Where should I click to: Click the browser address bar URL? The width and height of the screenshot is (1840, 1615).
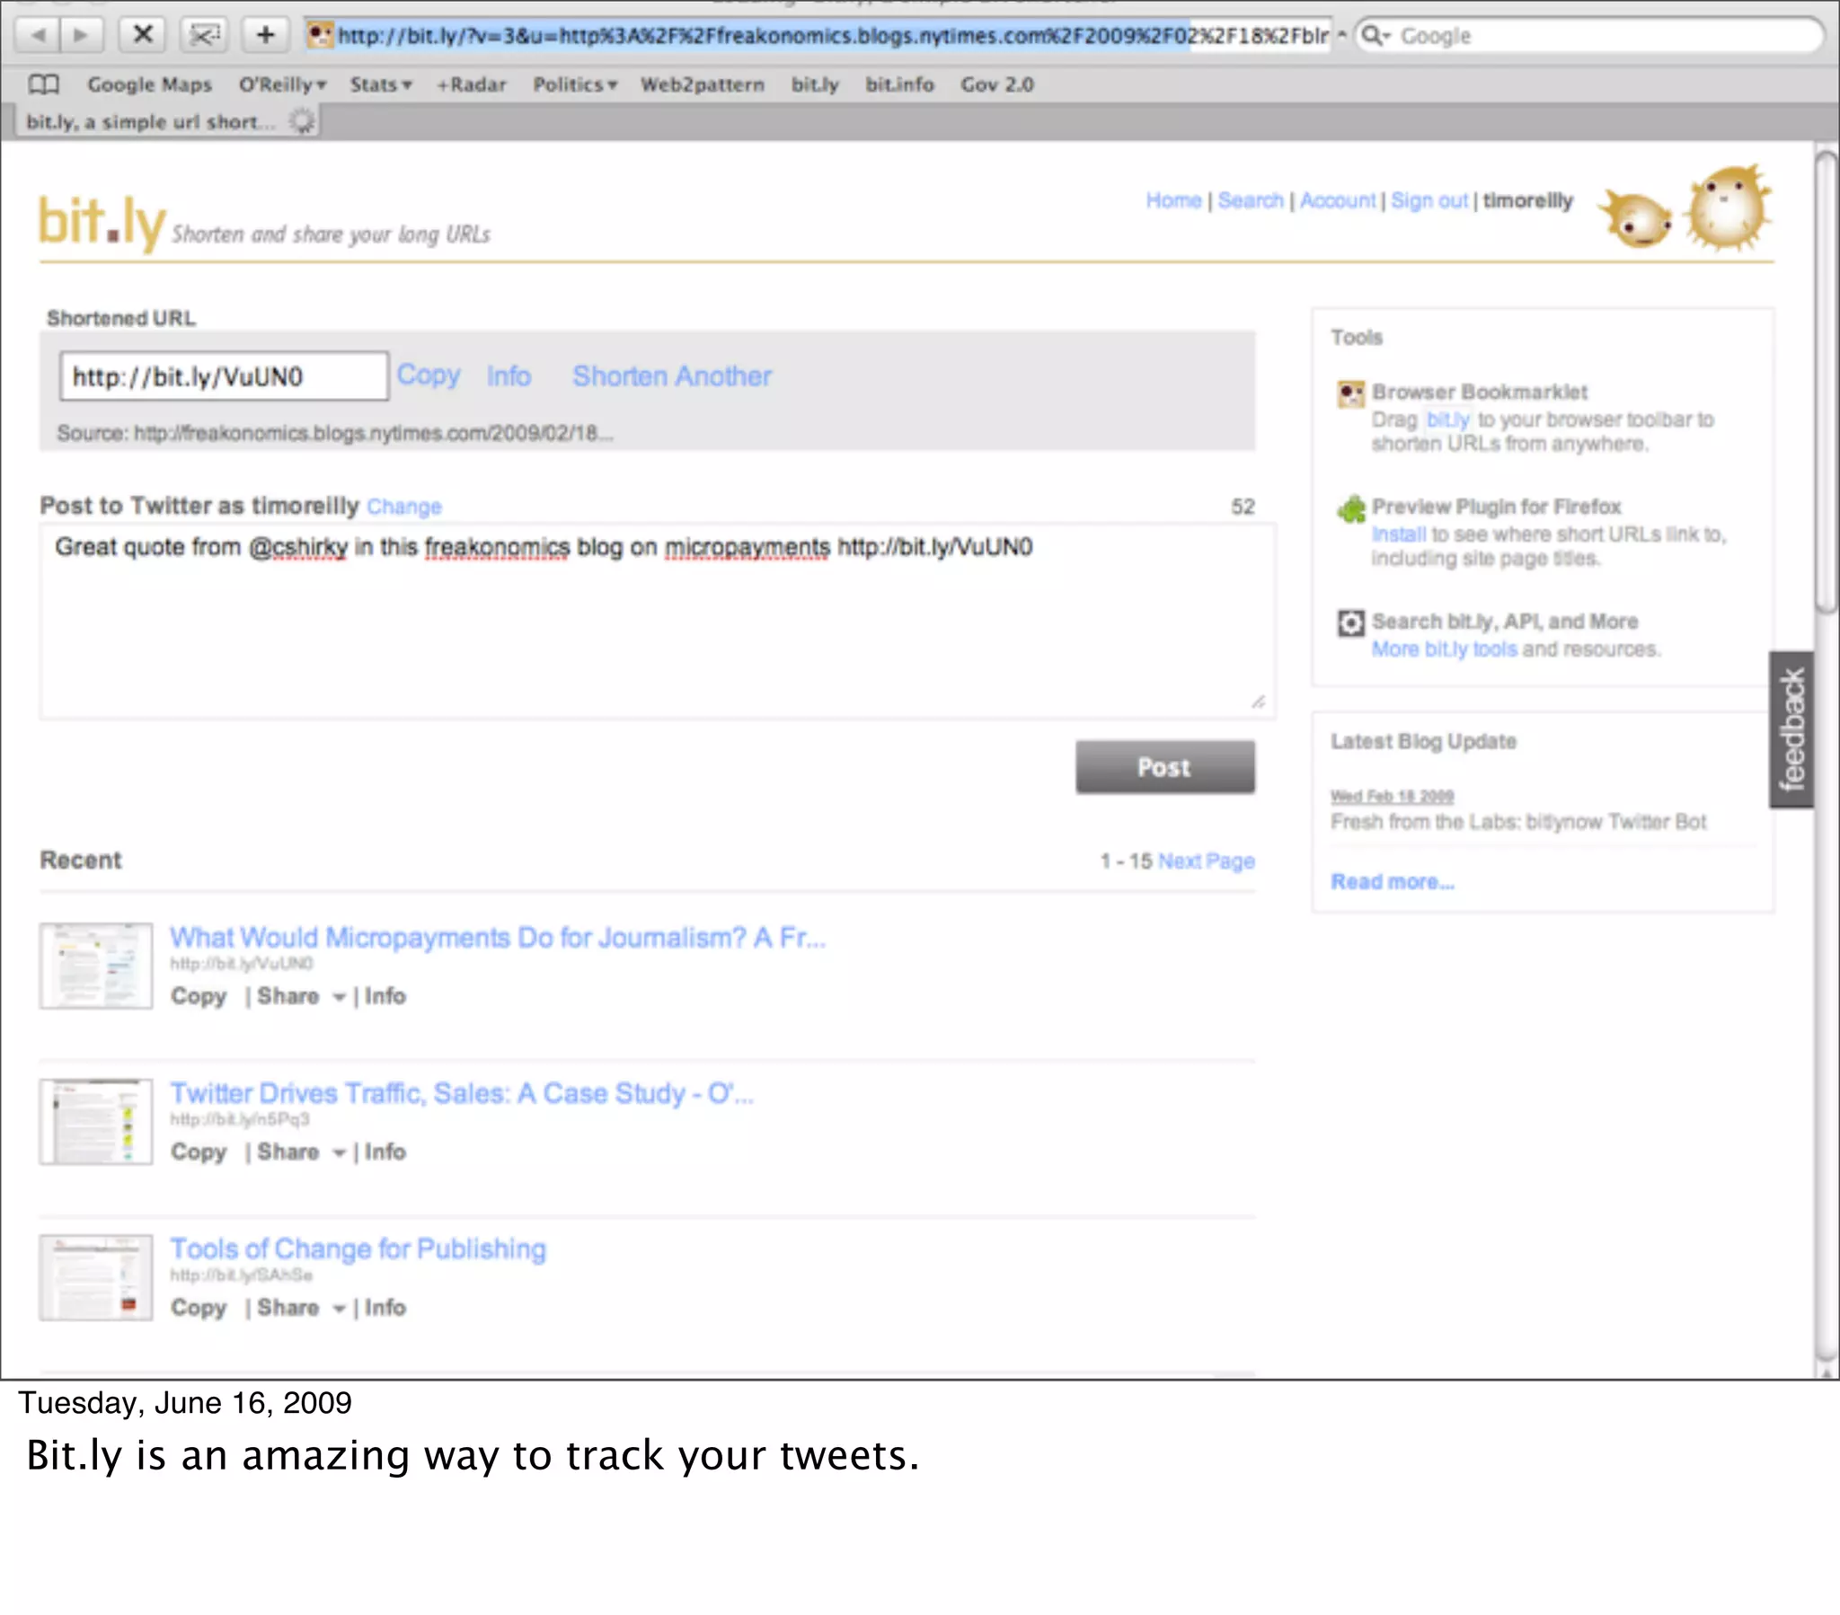[x=818, y=36]
